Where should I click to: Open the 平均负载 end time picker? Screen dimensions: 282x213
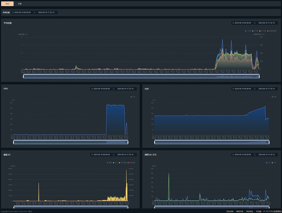point(267,23)
